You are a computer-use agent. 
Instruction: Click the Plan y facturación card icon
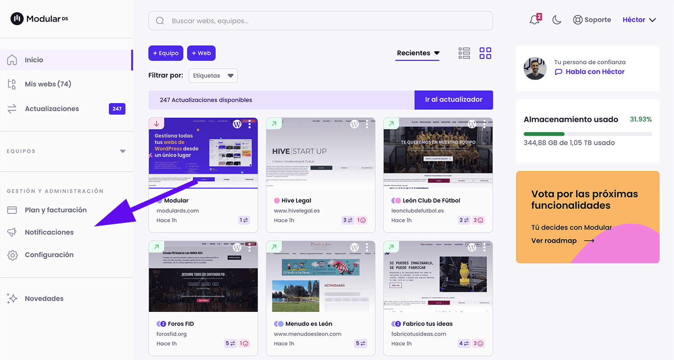click(x=12, y=210)
